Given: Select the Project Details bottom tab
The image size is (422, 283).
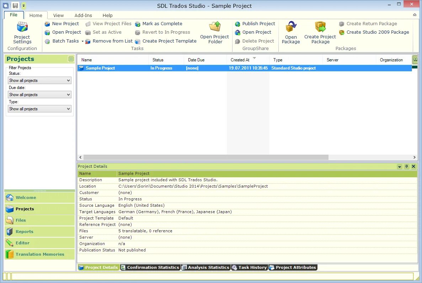Looking at the screenshot, I should pyautogui.click(x=98, y=267).
